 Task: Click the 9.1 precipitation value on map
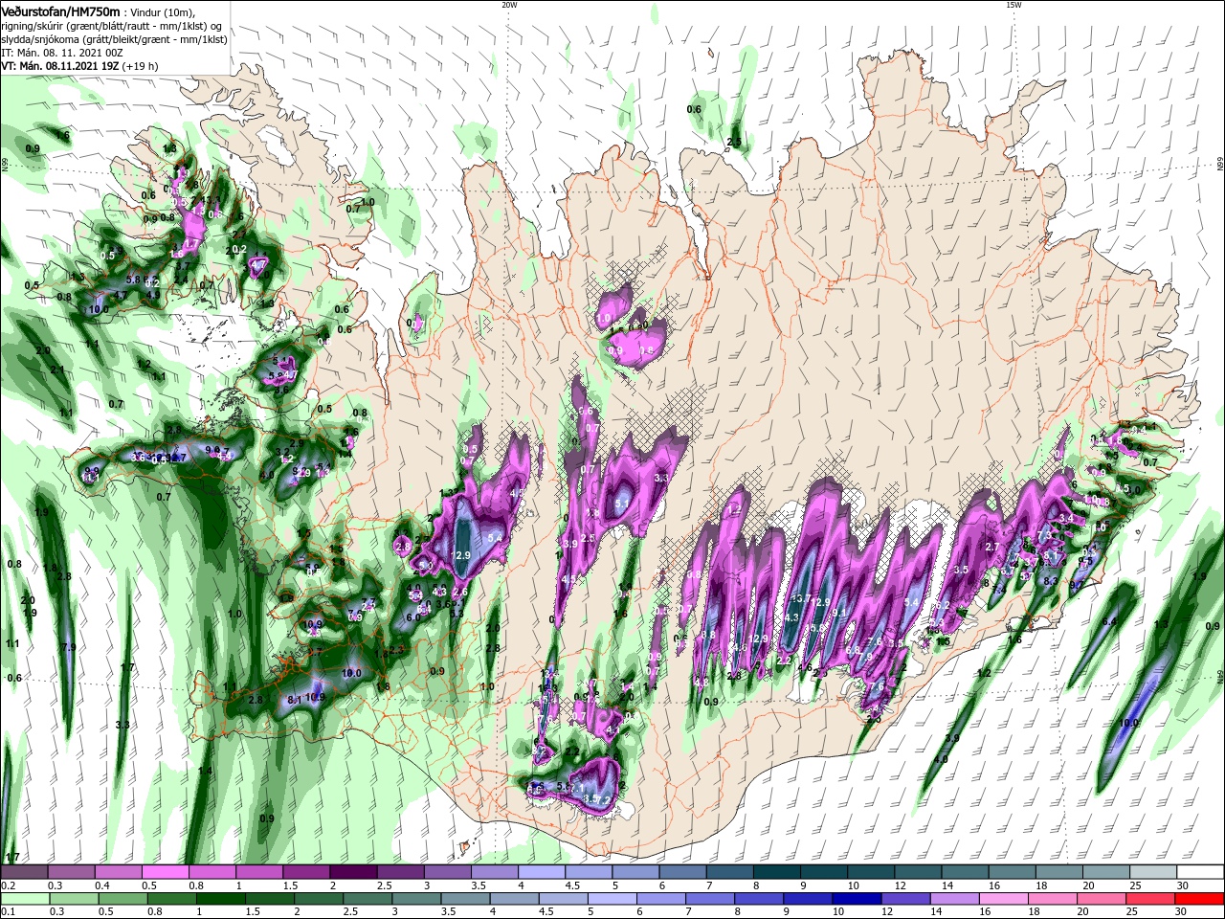pyautogui.click(x=839, y=614)
